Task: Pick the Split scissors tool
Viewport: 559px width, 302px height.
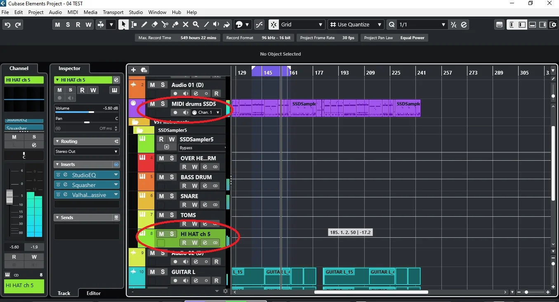Action: pyautogui.click(x=165, y=25)
